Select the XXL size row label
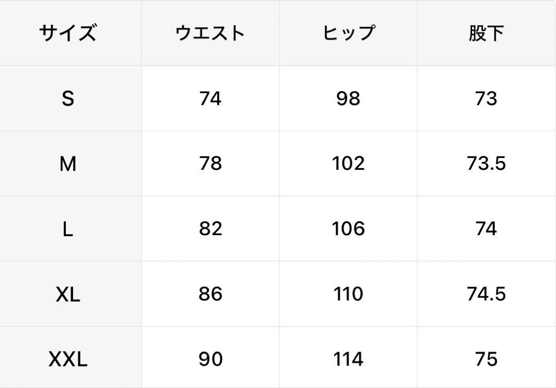 point(68,359)
